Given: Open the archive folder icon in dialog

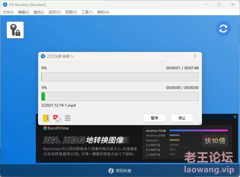Looking at the screenshot, I should (x=46, y=118).
